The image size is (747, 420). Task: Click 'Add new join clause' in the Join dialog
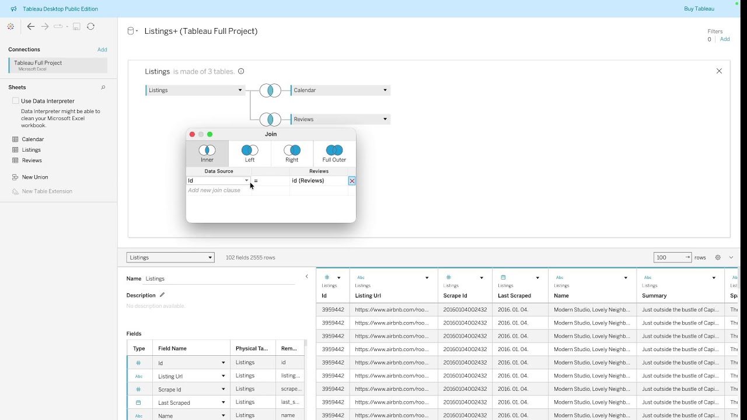214,191
